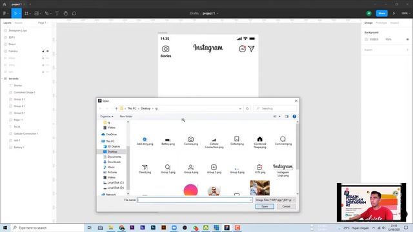
Task: Open the Design tab in right panel
Action: 368,23
